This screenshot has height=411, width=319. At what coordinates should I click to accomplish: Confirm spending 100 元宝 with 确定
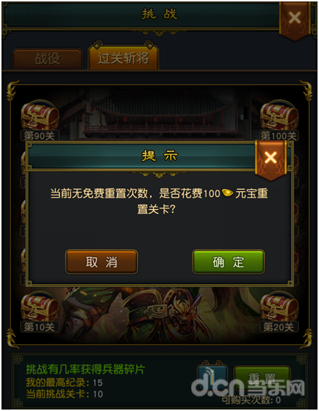228,262
